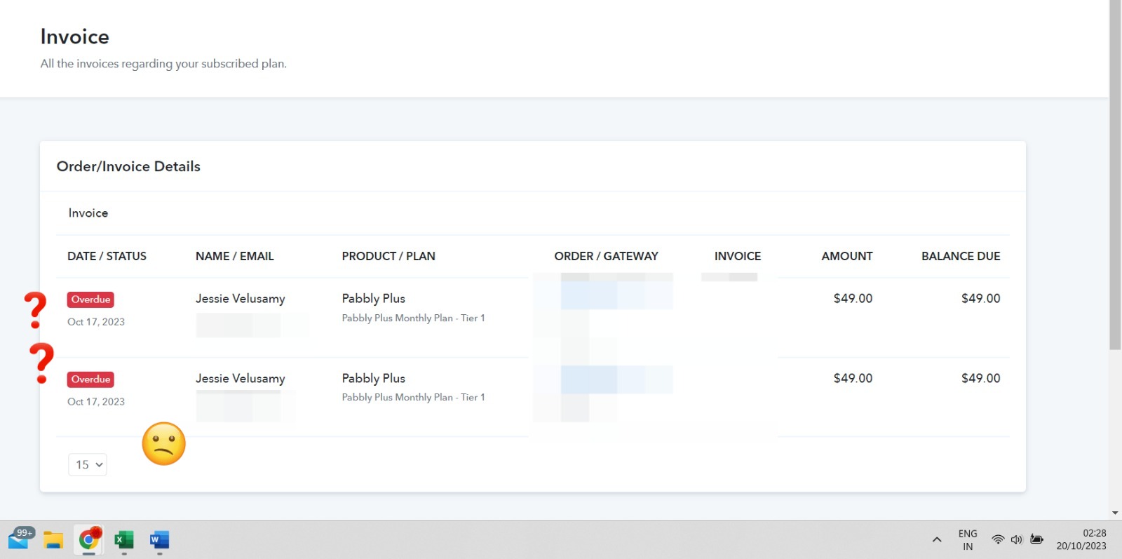Open the rows-per-page dropdown showing 15
The height and width of the screenshot is (559, 1122).
click(x=88, y=464)
